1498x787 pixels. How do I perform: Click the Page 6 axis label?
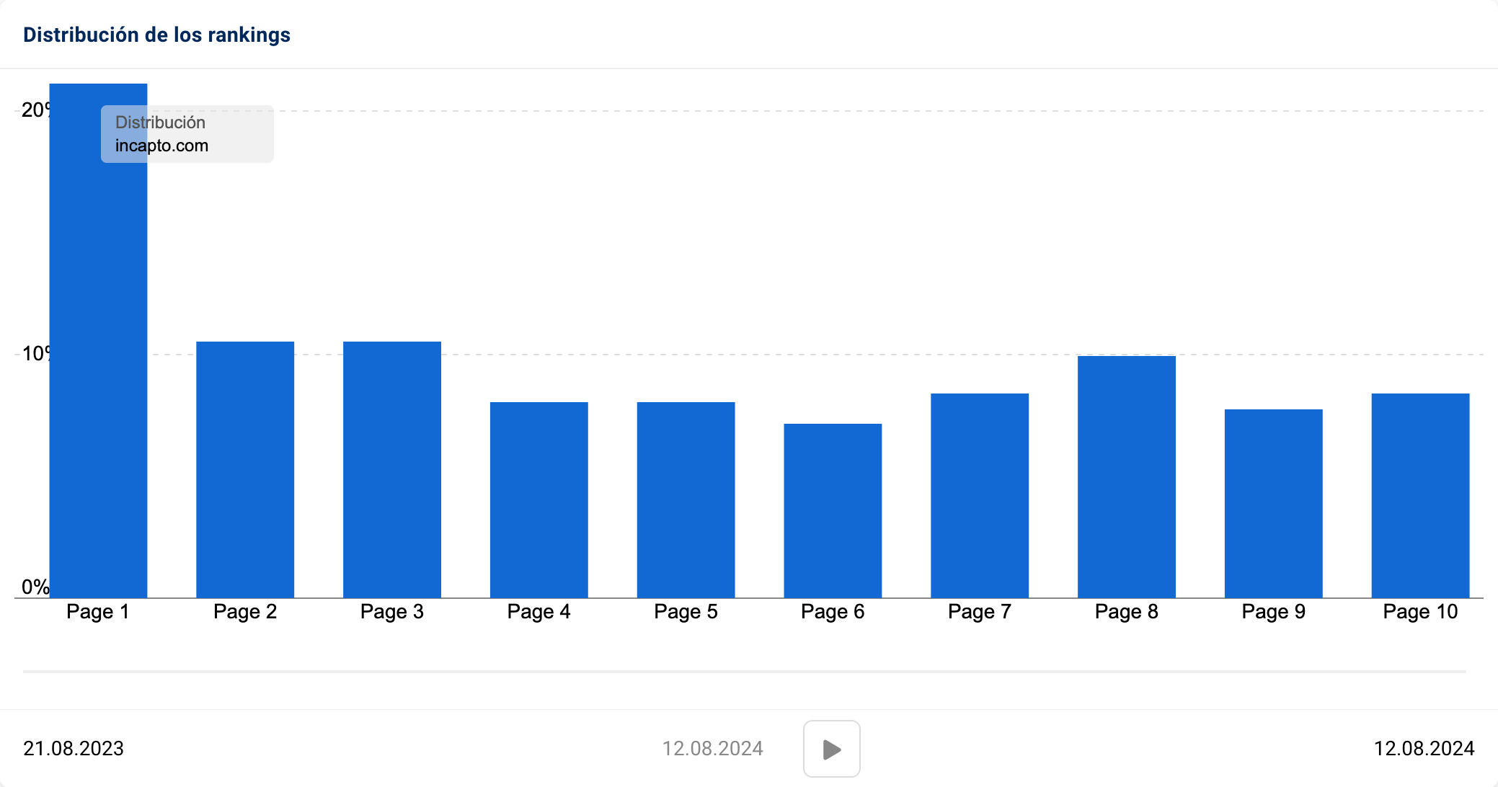coord(833,612)
